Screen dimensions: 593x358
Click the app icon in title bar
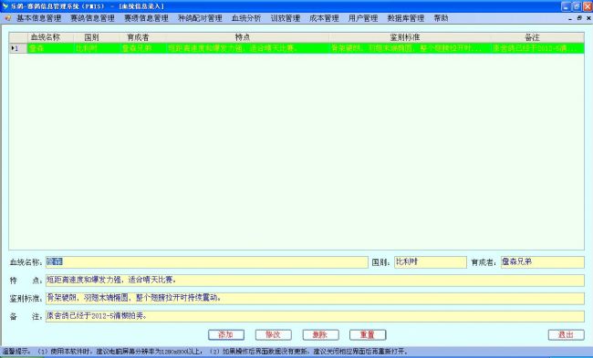(x=5, y=6)
